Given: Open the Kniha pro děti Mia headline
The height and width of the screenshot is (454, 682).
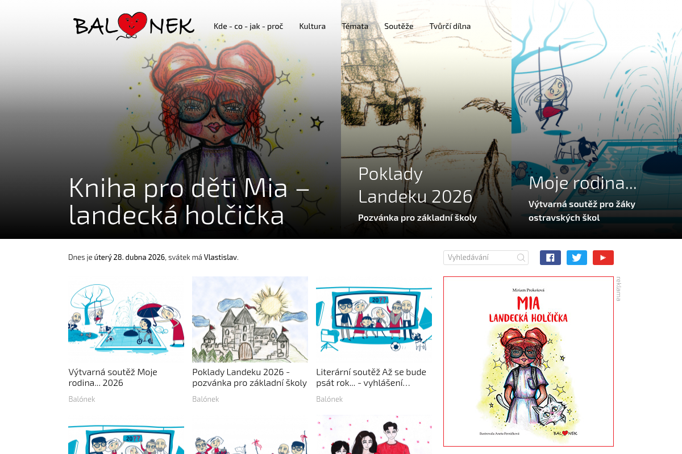Looking at the screenshot, I should point(189,201).
